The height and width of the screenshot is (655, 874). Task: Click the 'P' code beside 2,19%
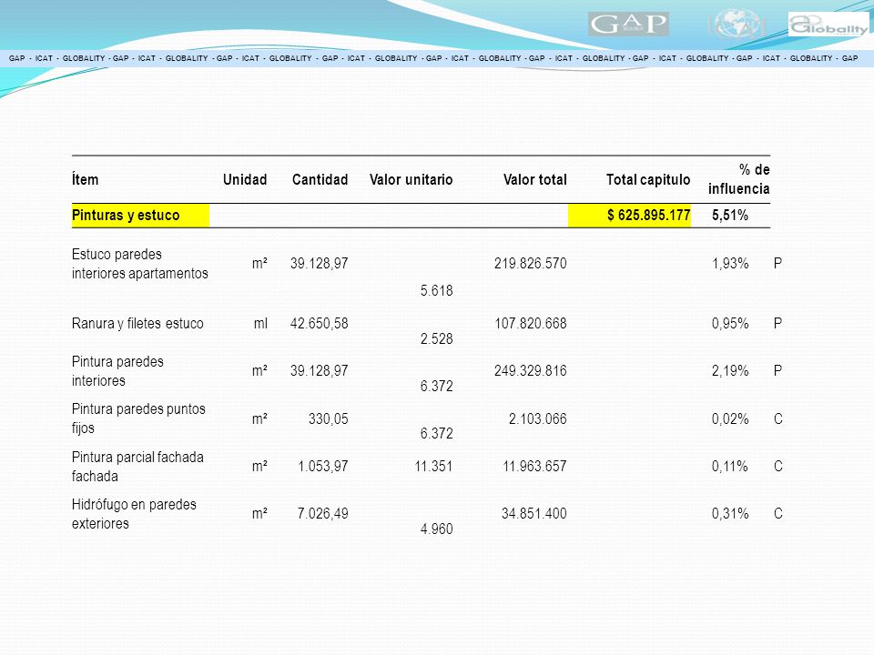click(778, 371)
